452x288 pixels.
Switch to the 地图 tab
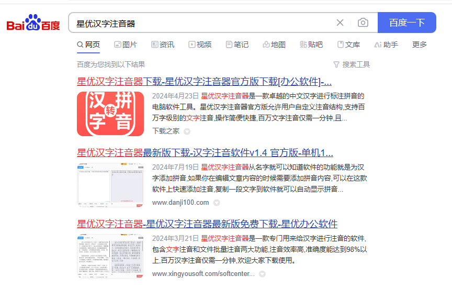(274, 45)
